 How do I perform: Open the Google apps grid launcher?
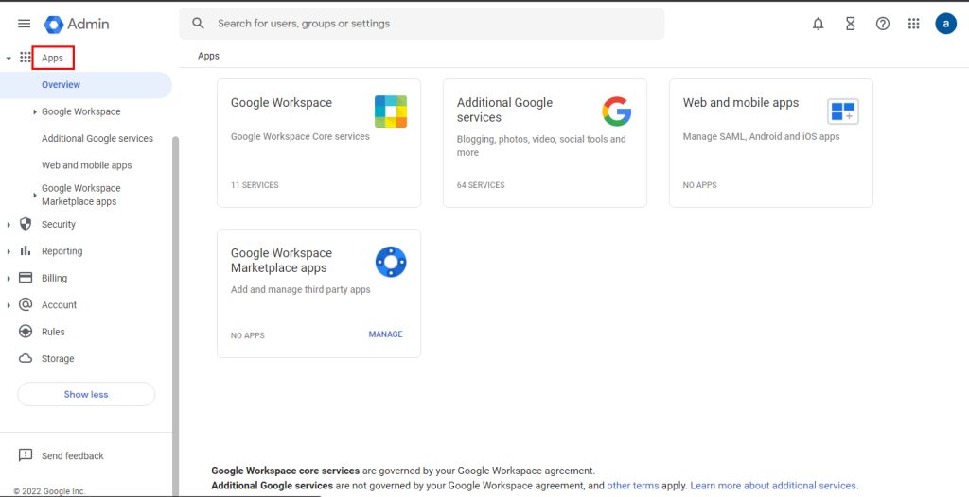tap(913, 24)
